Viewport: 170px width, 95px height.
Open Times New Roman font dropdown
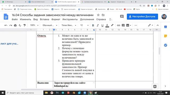(x=69, y=25)
